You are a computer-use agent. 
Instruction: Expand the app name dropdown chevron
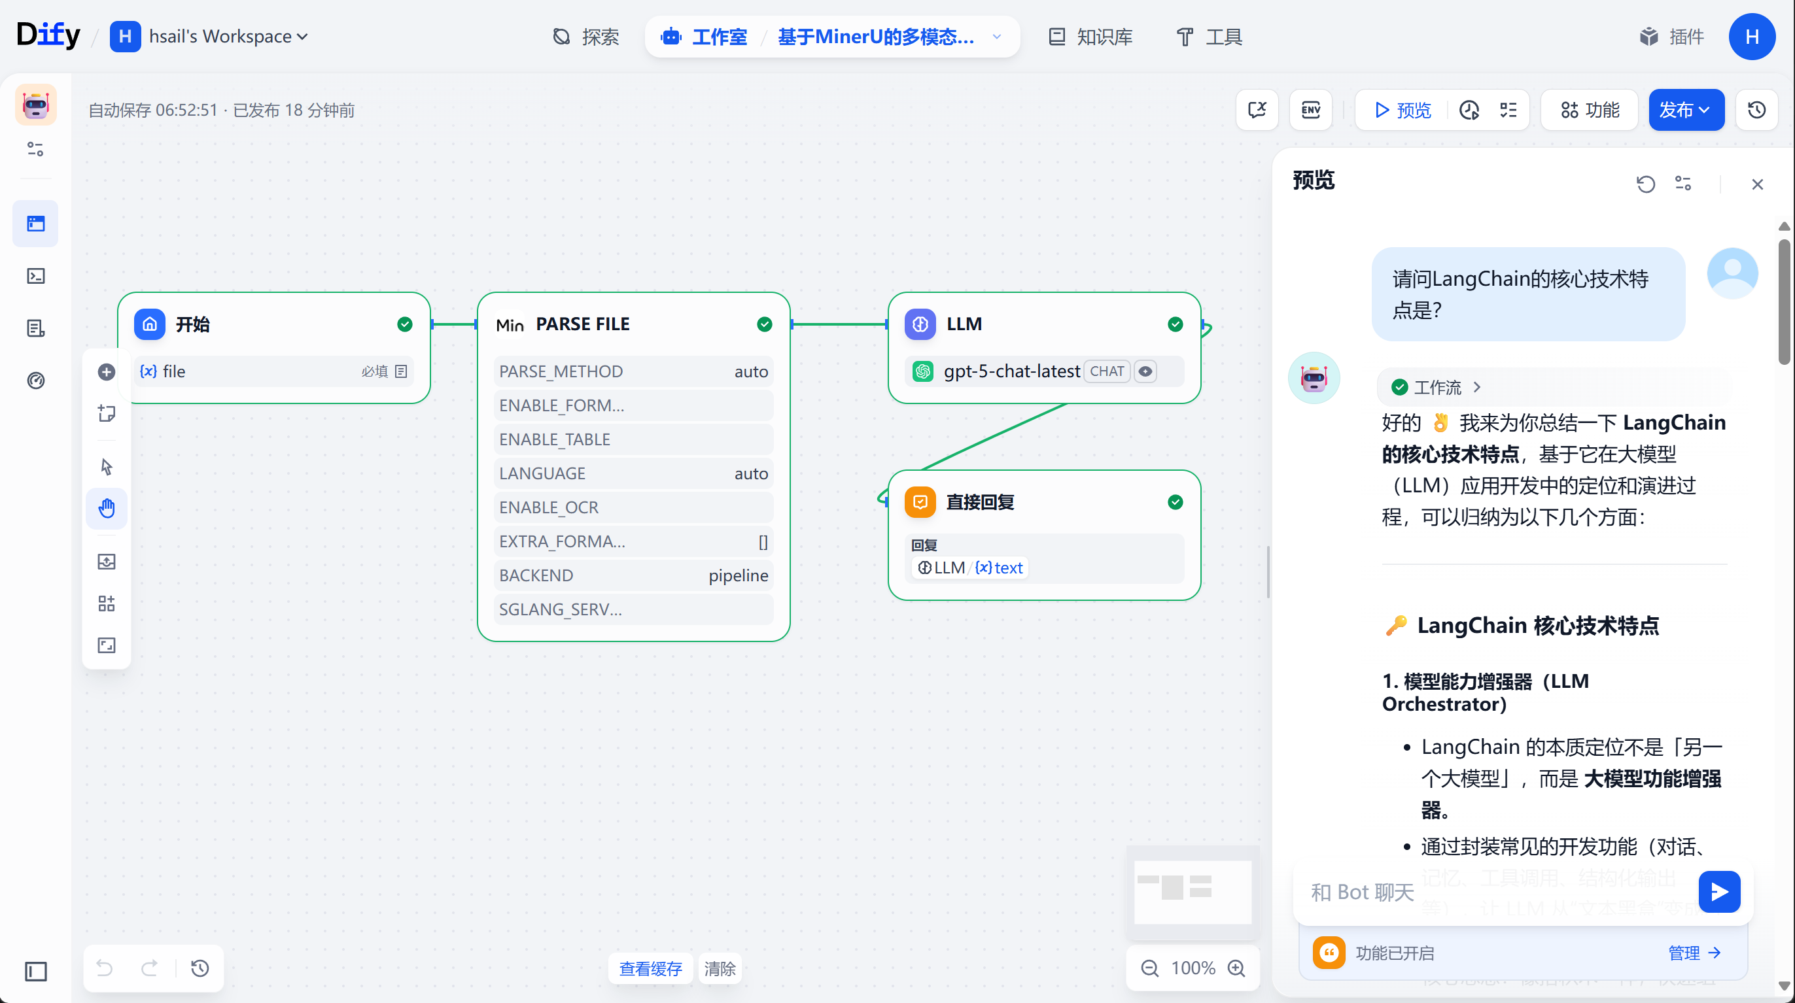coord(997,36)
